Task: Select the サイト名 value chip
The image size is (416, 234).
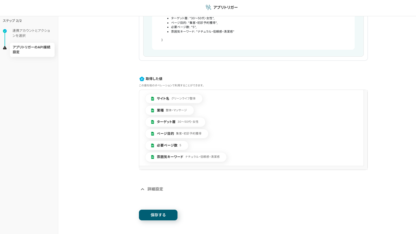Action: [174, 99]
